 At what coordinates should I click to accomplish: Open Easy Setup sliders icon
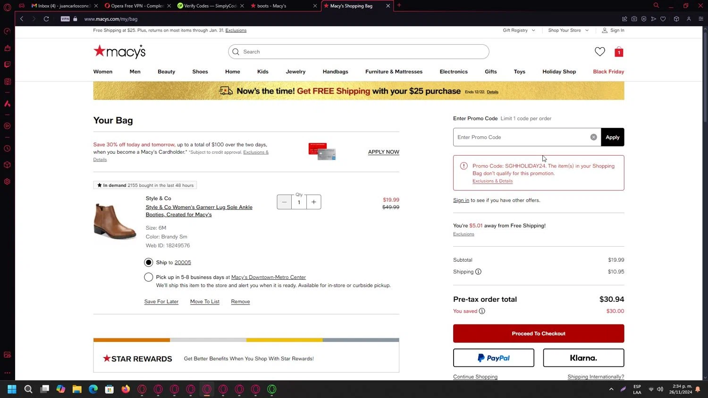click(x=700, y=19)
